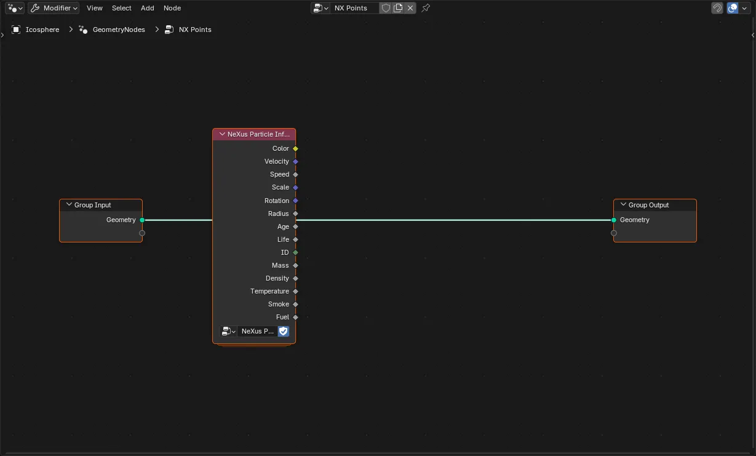Toggle fake user shield in header
Image resolution: width=756 pixels, height=456 pixels.
(x=386, y=8)
